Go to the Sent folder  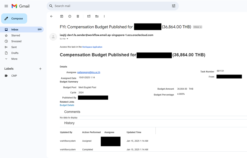(14, 47)
